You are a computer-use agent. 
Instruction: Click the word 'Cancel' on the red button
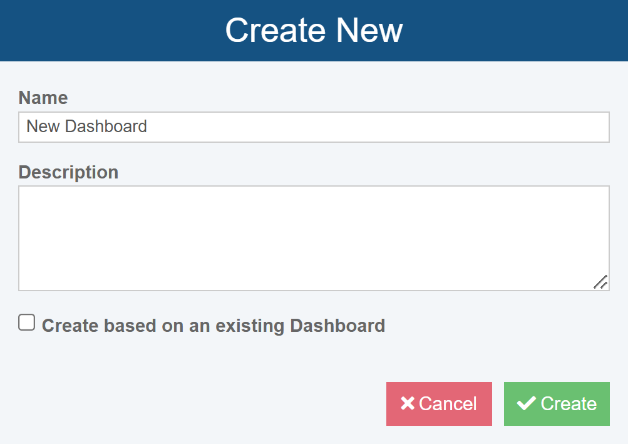click(x=448, y=404)
